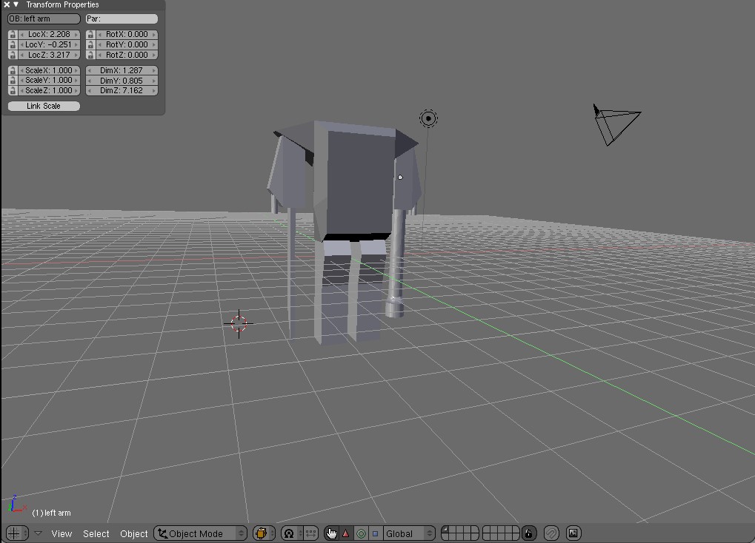Close the Transform Properties panel
755x543 pixels.
pos(7,4)
